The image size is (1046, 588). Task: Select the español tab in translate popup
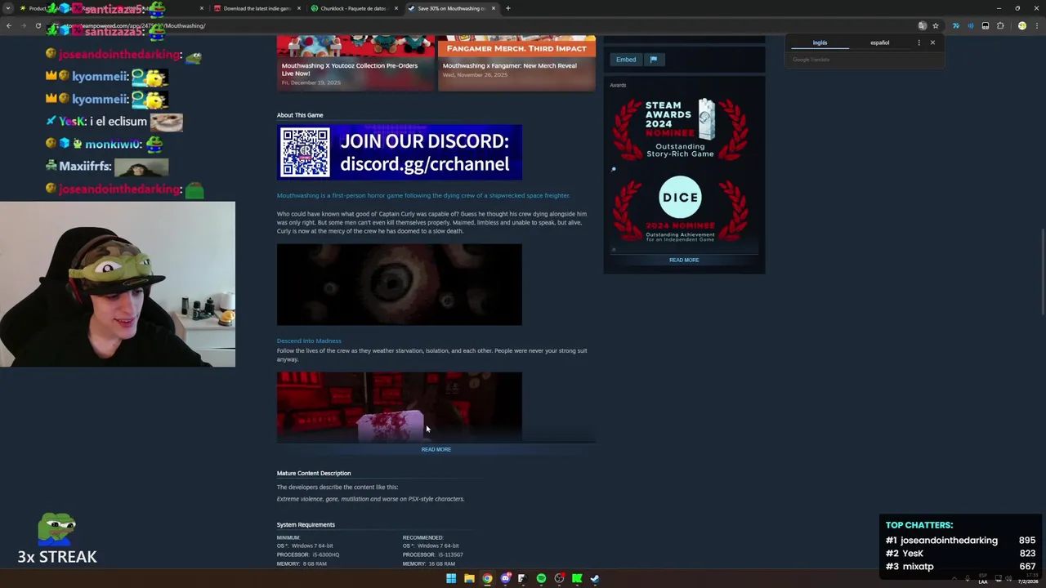click(879, 42)
